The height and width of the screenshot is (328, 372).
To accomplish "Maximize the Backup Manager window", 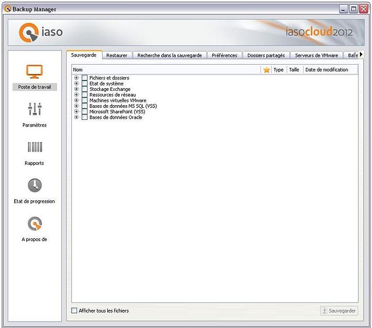I will (x=353, y=9).
